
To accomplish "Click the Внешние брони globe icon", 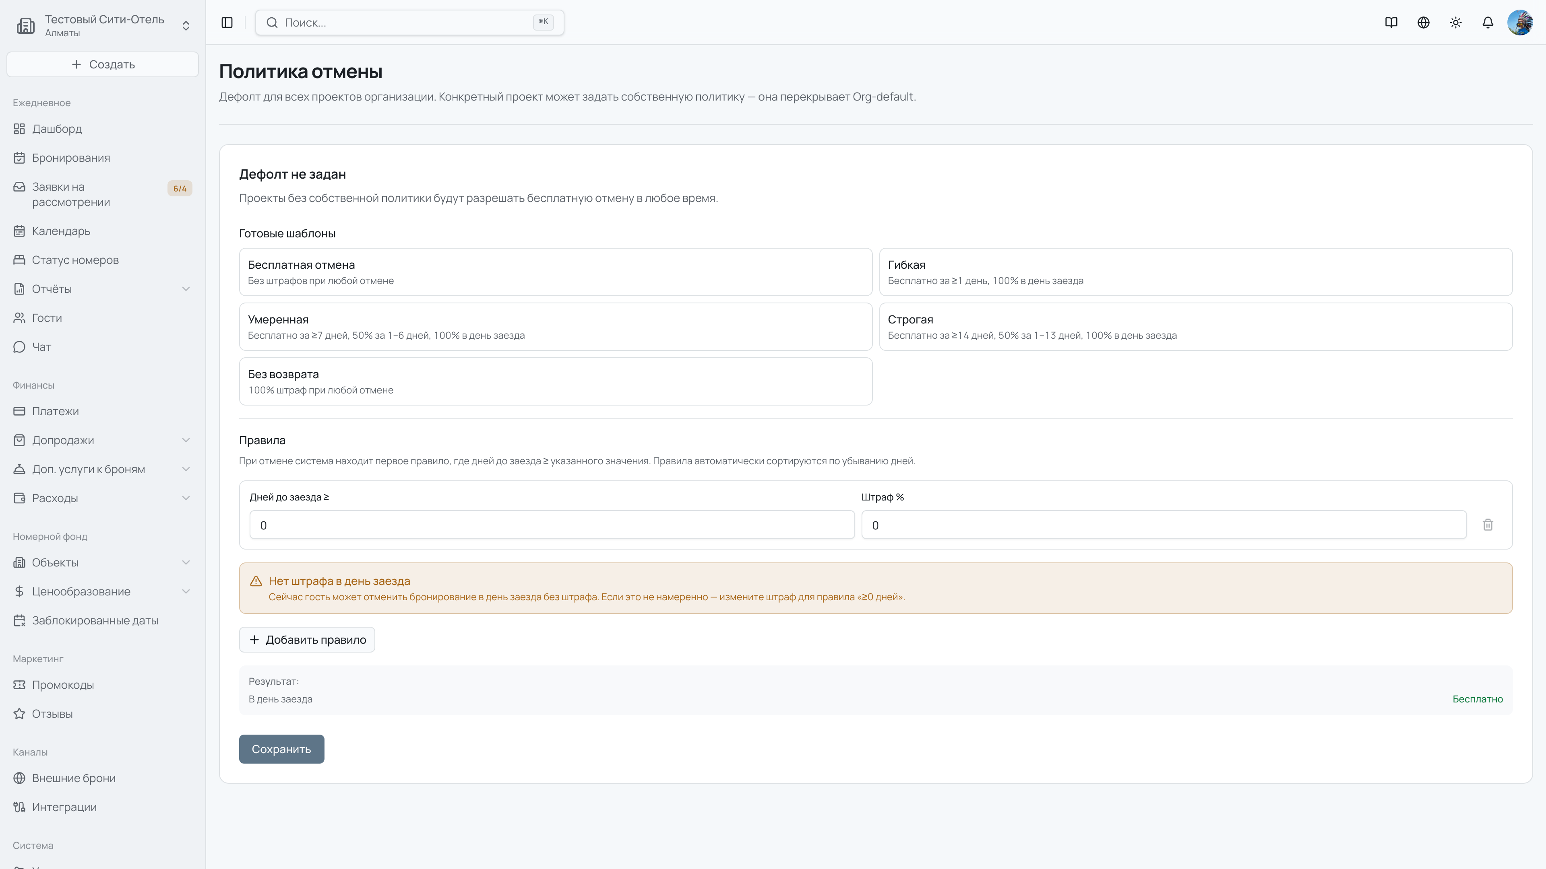I will tap(19, 778).
